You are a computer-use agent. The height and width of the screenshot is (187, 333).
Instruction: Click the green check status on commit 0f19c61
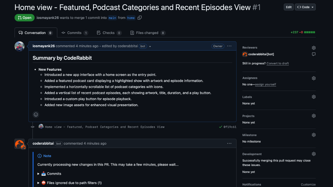[221, 127]
